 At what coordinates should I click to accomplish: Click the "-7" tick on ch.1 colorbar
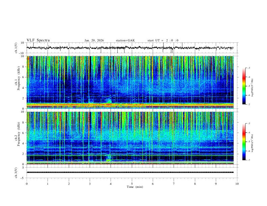click(248, 105)
